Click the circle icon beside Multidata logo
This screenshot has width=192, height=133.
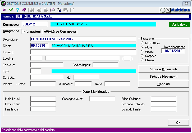pos(163,10)
